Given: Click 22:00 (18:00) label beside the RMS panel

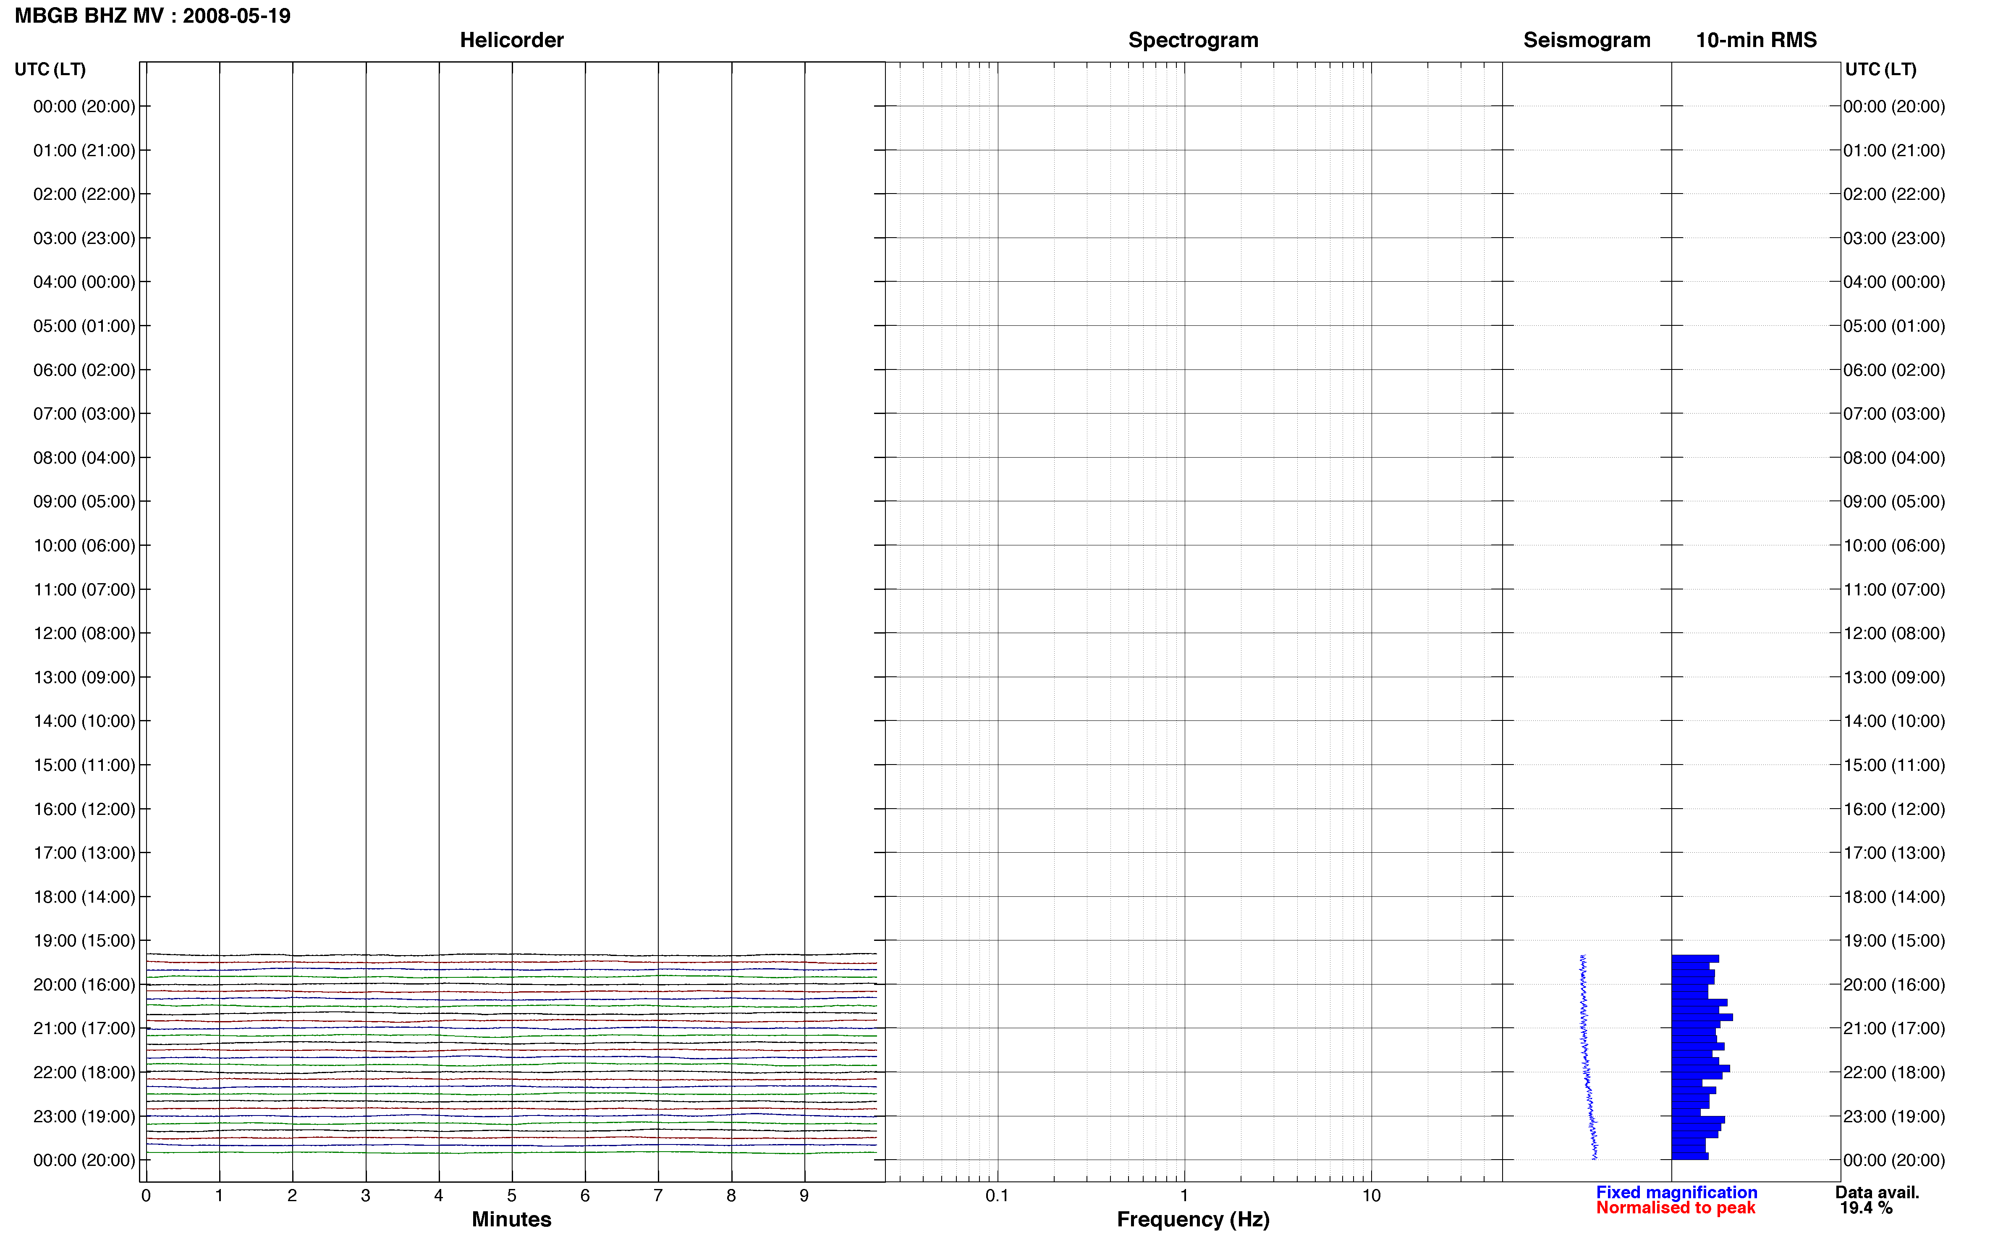Looking at the screenshot, I should (1894, 1073).
